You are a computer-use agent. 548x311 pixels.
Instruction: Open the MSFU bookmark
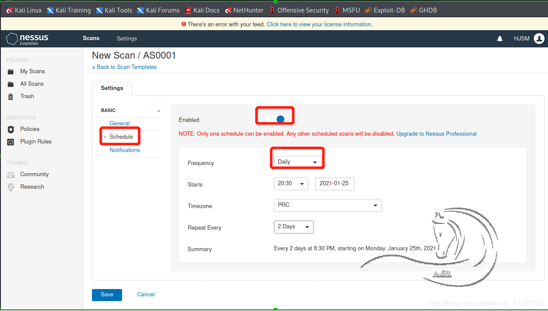347,10
